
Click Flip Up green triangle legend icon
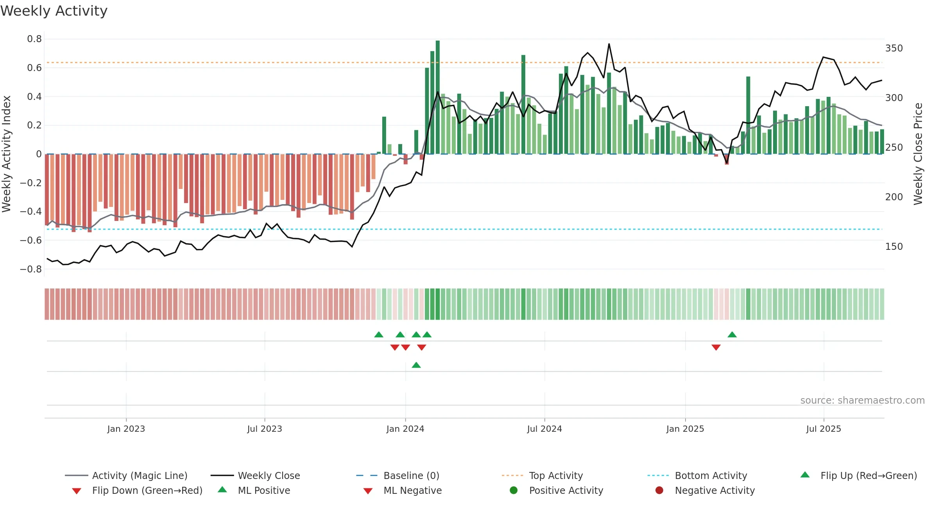tap(805, 475)
